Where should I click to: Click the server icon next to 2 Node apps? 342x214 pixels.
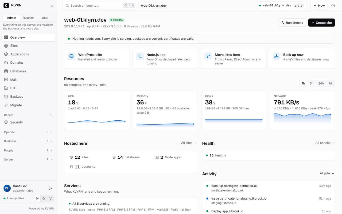tap(157, 157)
